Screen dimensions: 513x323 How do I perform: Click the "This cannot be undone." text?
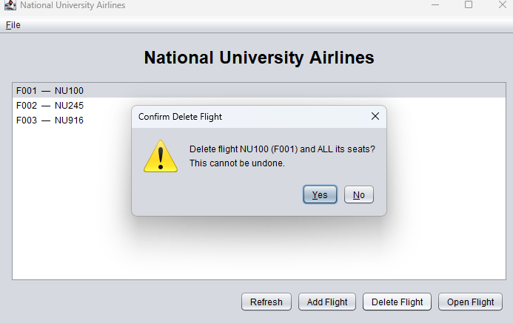coord(237,163)
